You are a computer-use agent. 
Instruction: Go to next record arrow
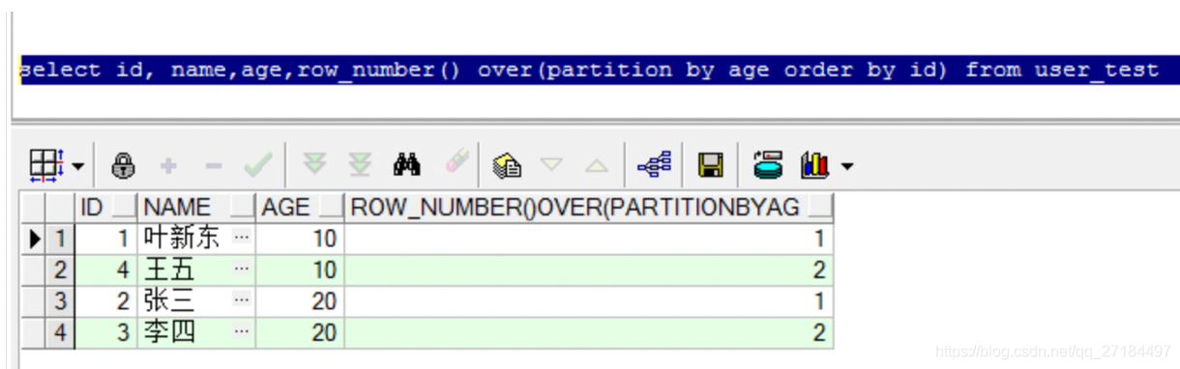(551, 166)
